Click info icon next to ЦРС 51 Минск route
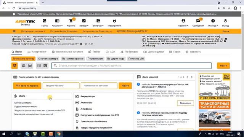 coord(226,39)
